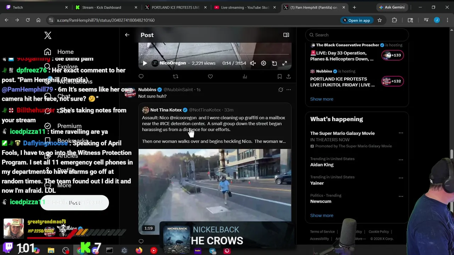Viewport: 454px width, 255px height.
Task: Open the Accessibility footer link
Action: click(x=319, y=239)
